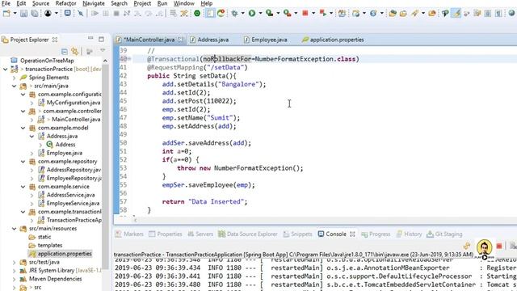Open the File menu
This screenshot has height=291, width=517.
[6, 3]
